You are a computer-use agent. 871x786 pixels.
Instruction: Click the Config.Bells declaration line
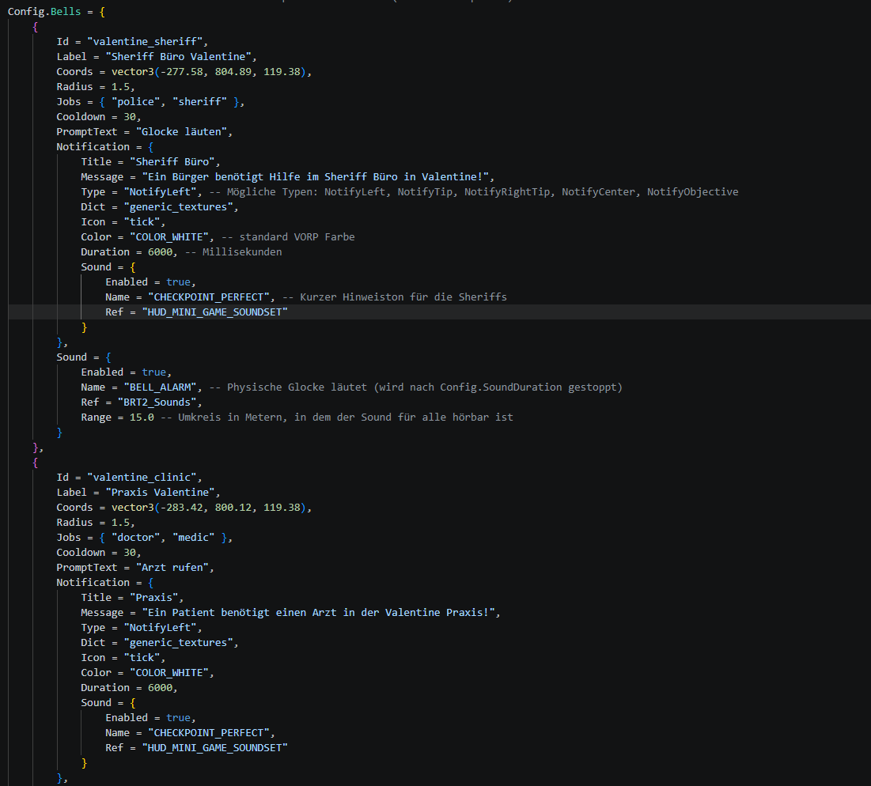[x=56, y=12]
